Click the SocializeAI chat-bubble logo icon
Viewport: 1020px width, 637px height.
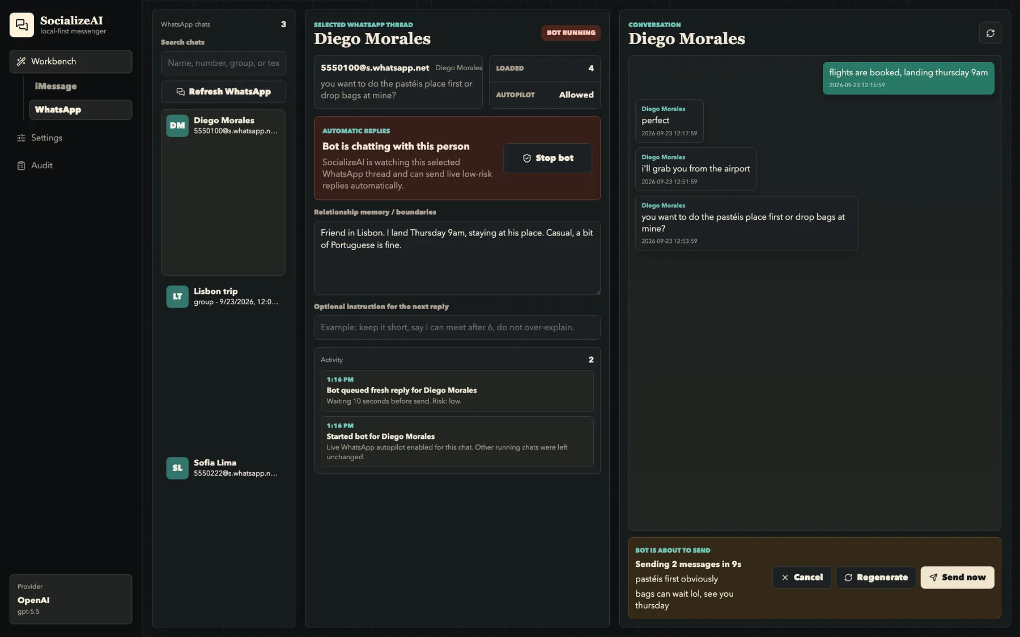point(22,25)
